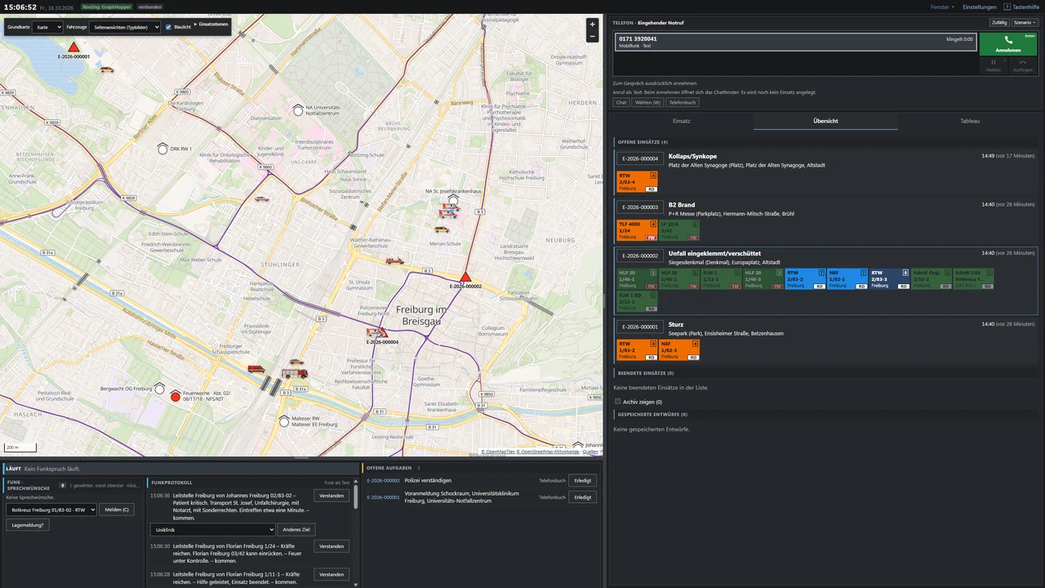Open the Uniklinik destination dropdown
Image resolution: width=1045 pixels, height=588 pixels.
tap(212, 530)
